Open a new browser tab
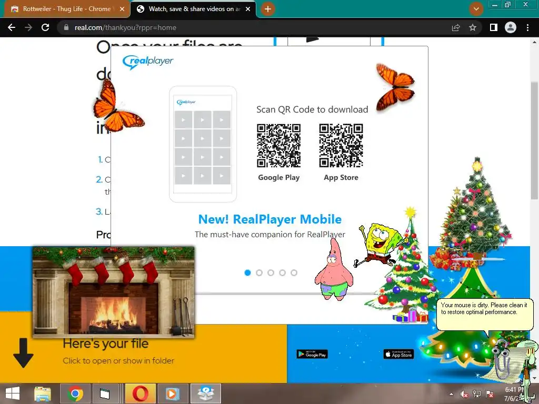The image size is (539, 404). coord(268,9)
